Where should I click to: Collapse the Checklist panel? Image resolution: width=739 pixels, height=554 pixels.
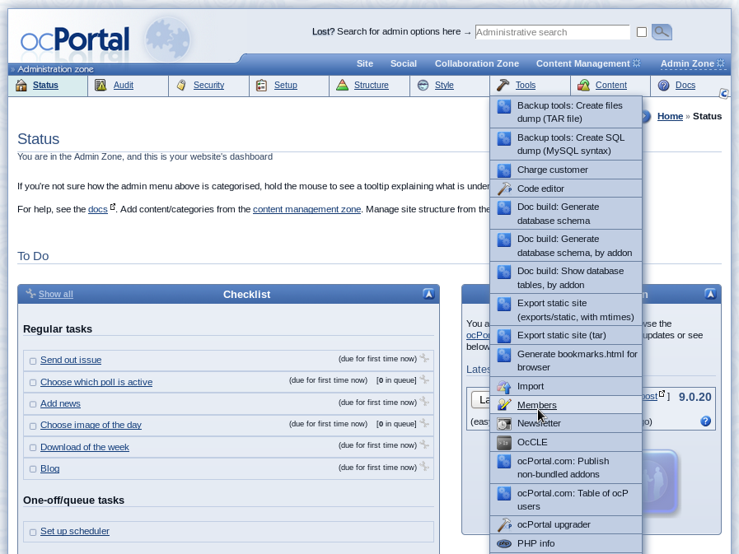tap(428, 294)
